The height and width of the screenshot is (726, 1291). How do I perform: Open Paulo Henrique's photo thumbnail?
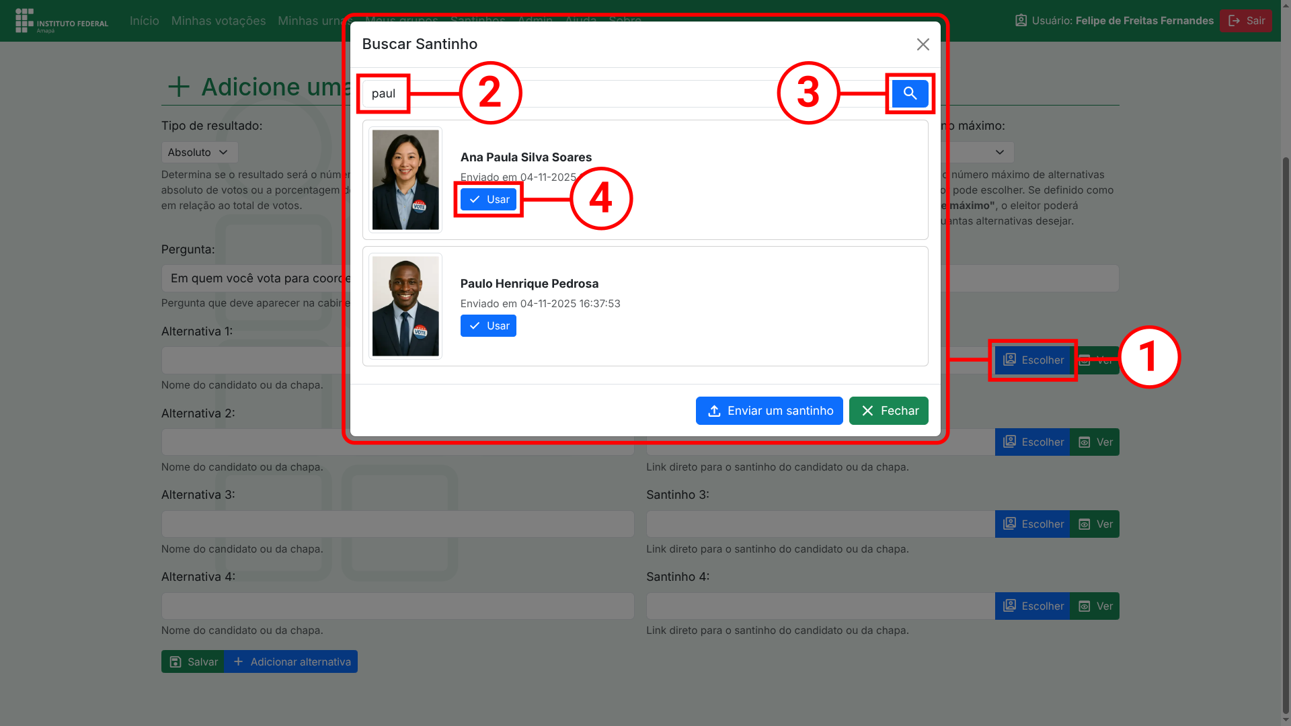tap(405, 306)
